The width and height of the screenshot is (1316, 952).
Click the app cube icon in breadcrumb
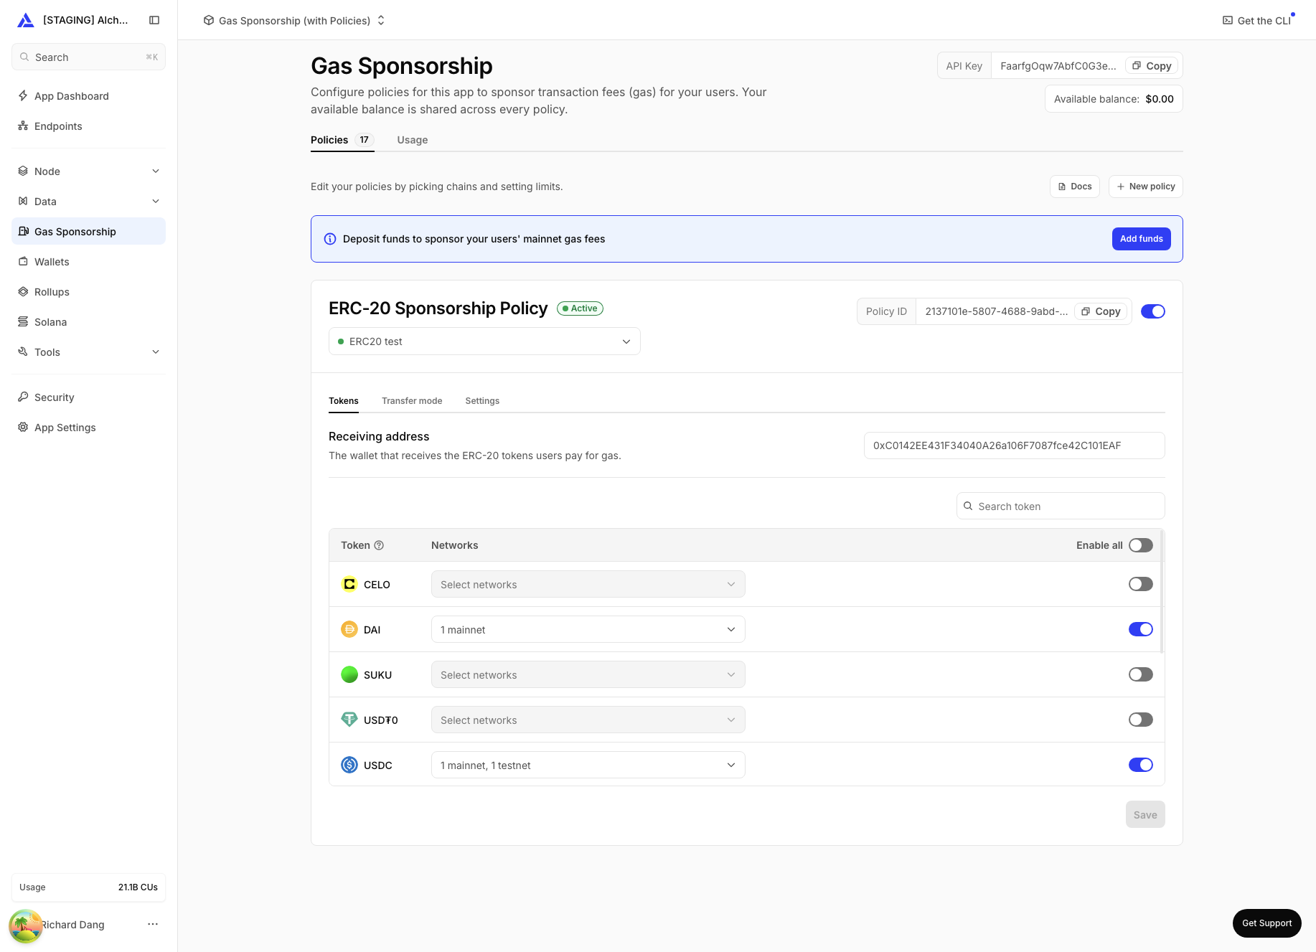point(209,20)
